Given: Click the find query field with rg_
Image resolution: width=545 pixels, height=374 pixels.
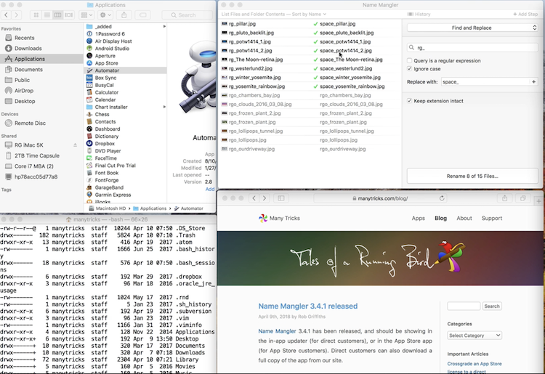Looking at the screenshot, I should click(472, 48).
